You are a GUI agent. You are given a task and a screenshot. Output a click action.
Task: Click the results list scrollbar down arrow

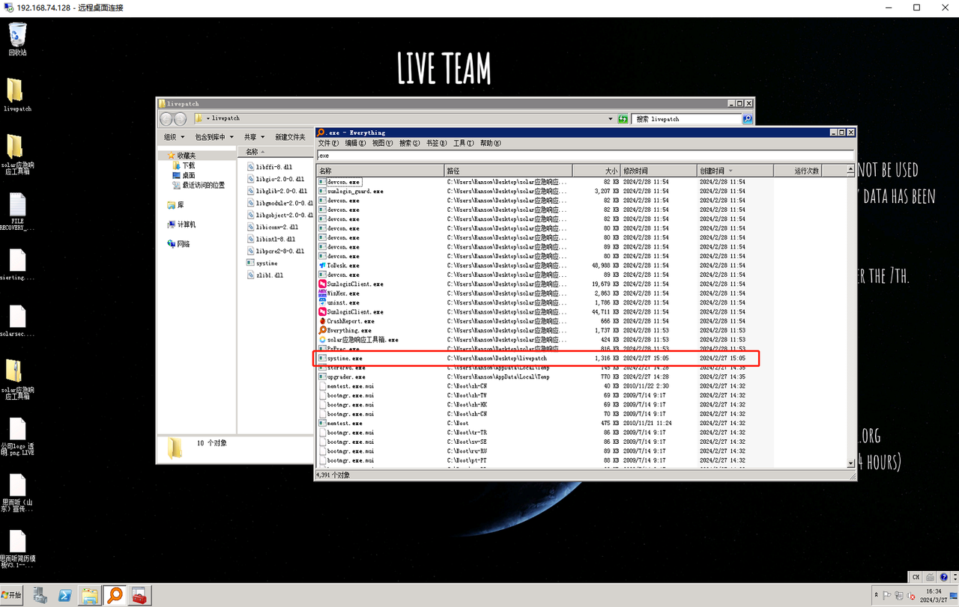(x=850, y=463)
